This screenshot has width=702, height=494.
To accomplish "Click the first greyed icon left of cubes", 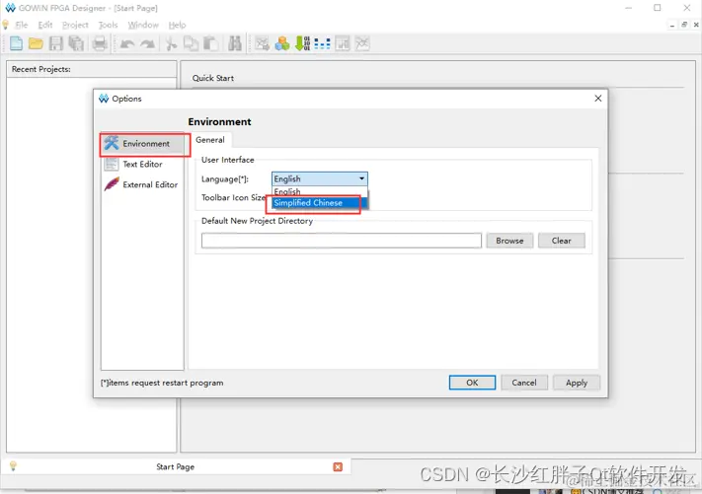I will [262, 43].
